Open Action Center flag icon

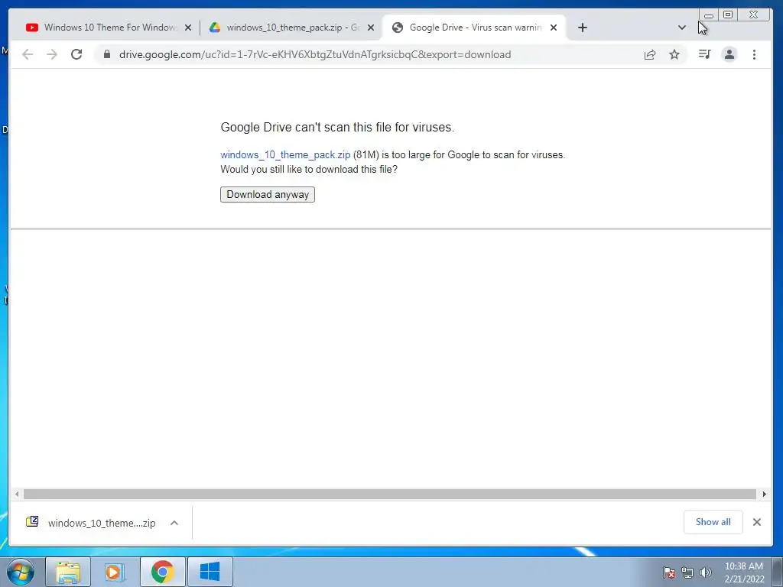(x=668, y=572)
